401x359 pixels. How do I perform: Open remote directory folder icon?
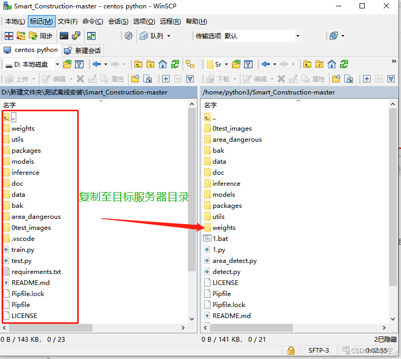click(236, 64)
